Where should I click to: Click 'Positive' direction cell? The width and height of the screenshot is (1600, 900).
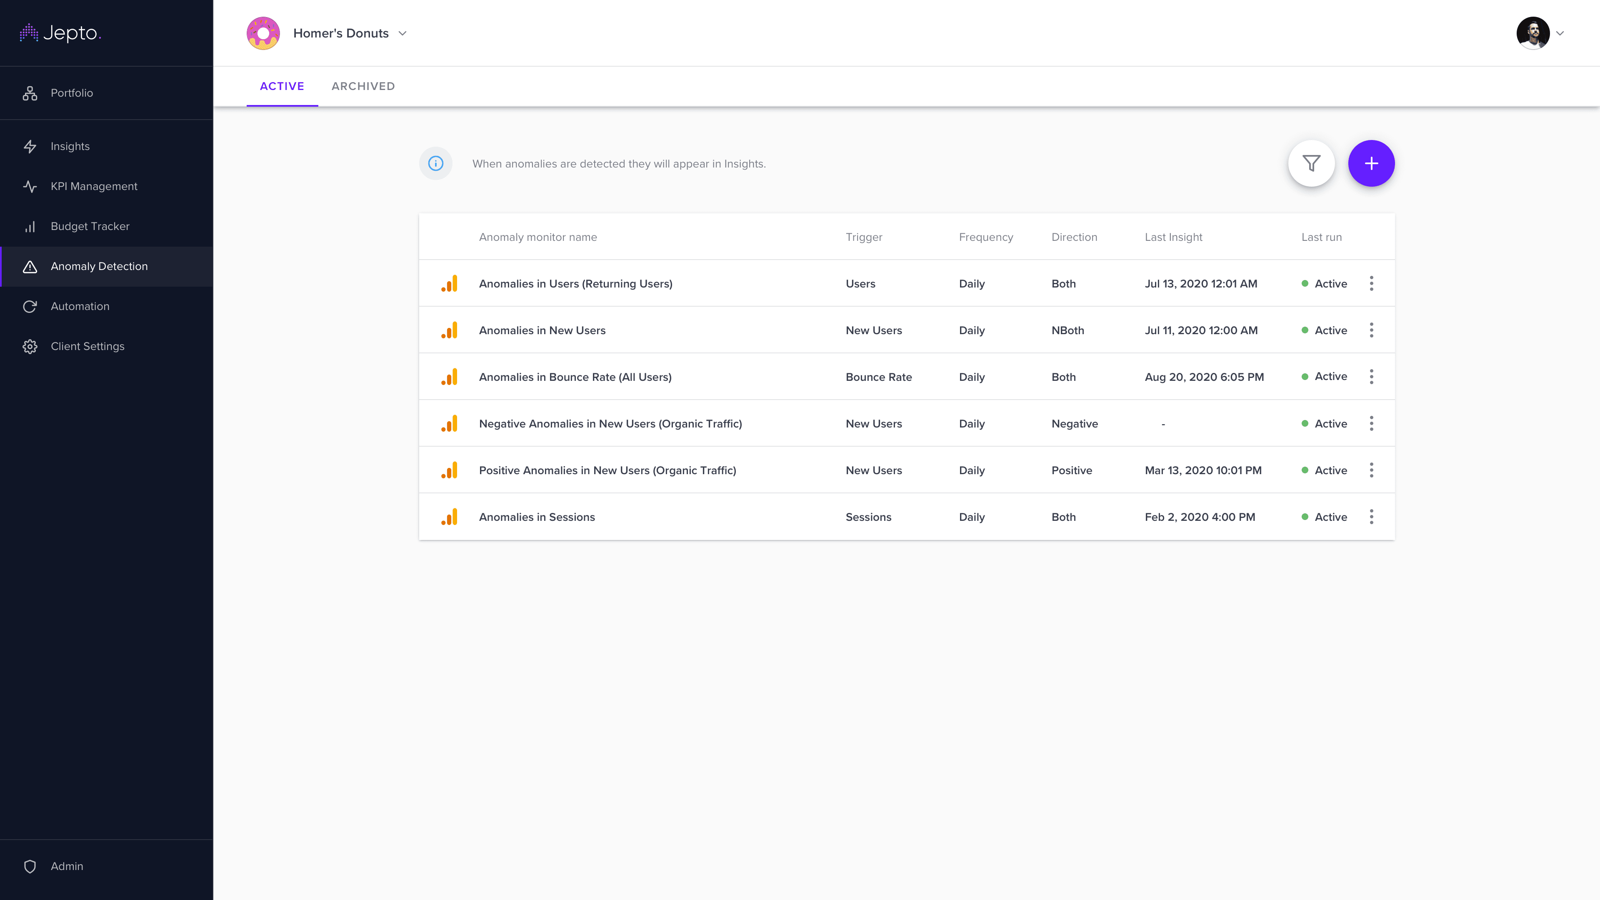[x=1071, y=470]
